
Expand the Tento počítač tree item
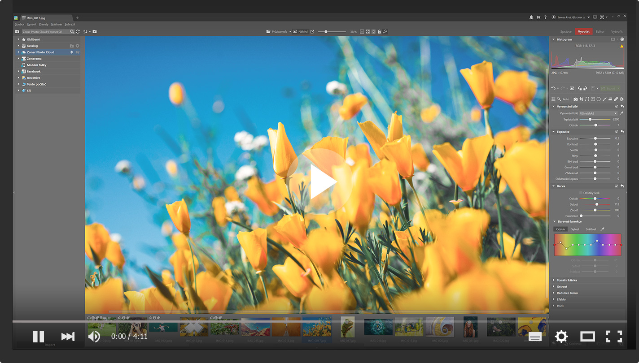coord(18,84)
